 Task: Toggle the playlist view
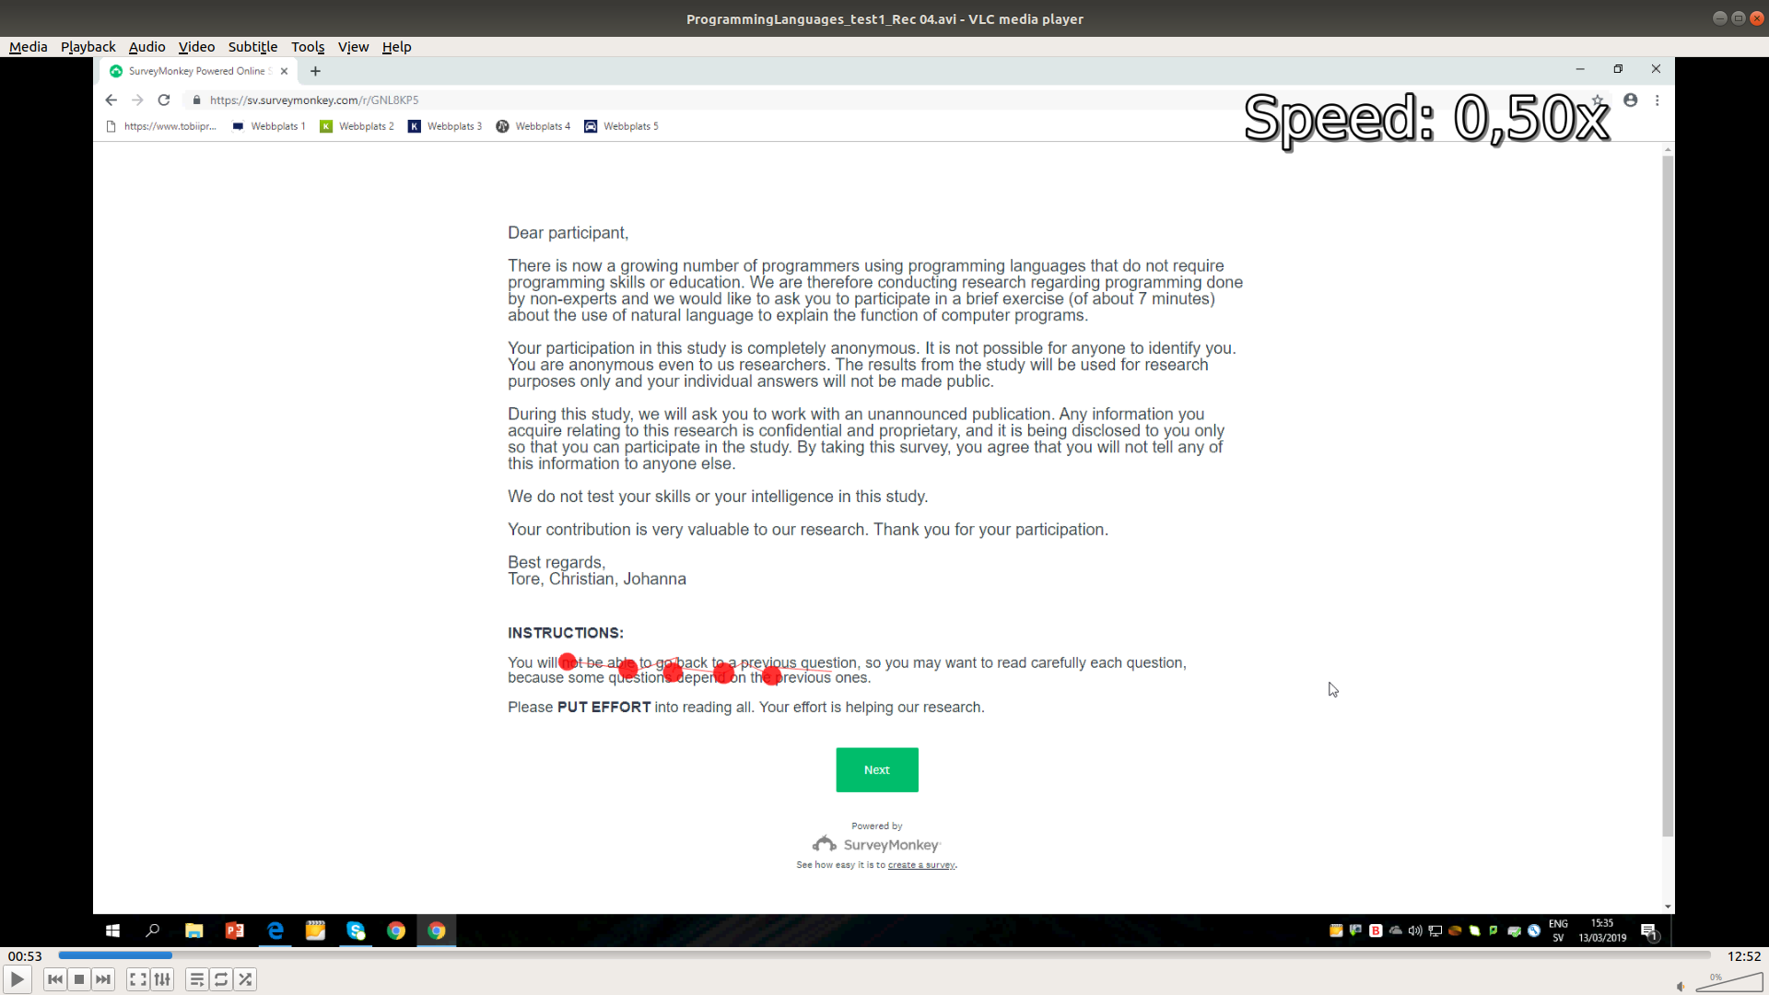coord(197,979)
